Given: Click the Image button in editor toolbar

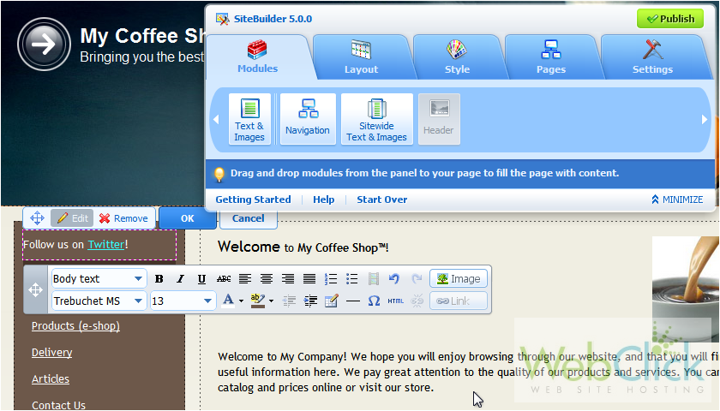Looking at the screenshot, I should point(459,279).
